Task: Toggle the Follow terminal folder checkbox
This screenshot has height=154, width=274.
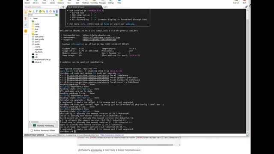Action: pyautogui.click(x=32, y=130)
